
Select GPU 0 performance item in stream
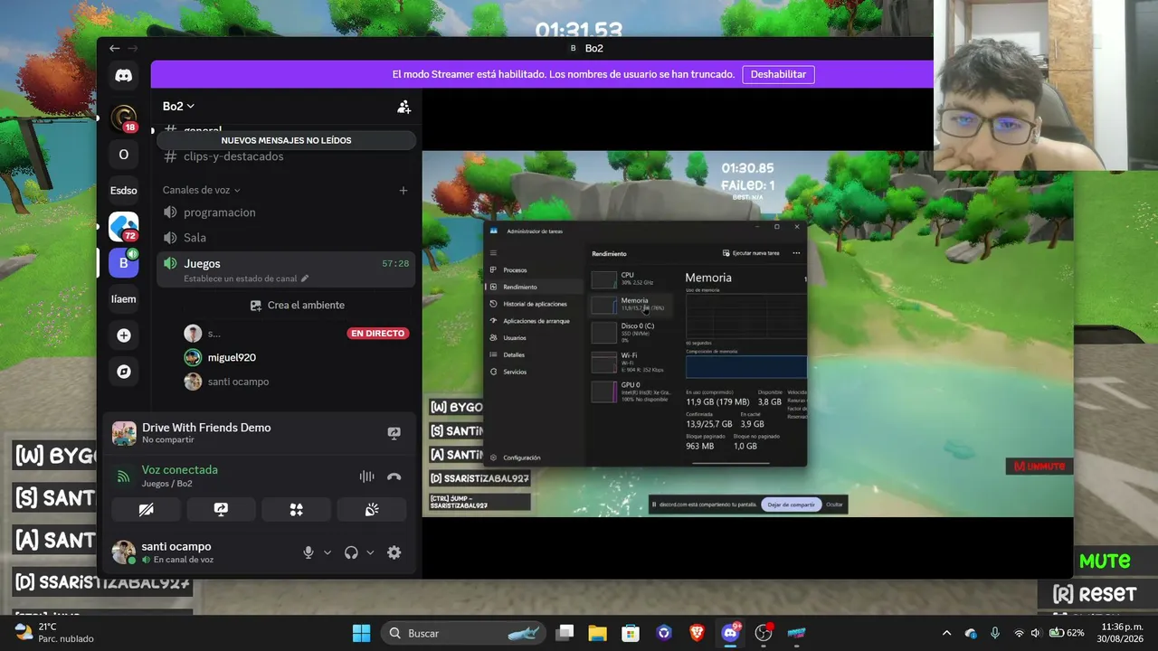[x=632, y=392]
